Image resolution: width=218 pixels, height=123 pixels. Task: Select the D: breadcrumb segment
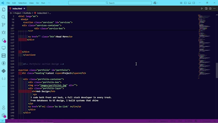11,13
